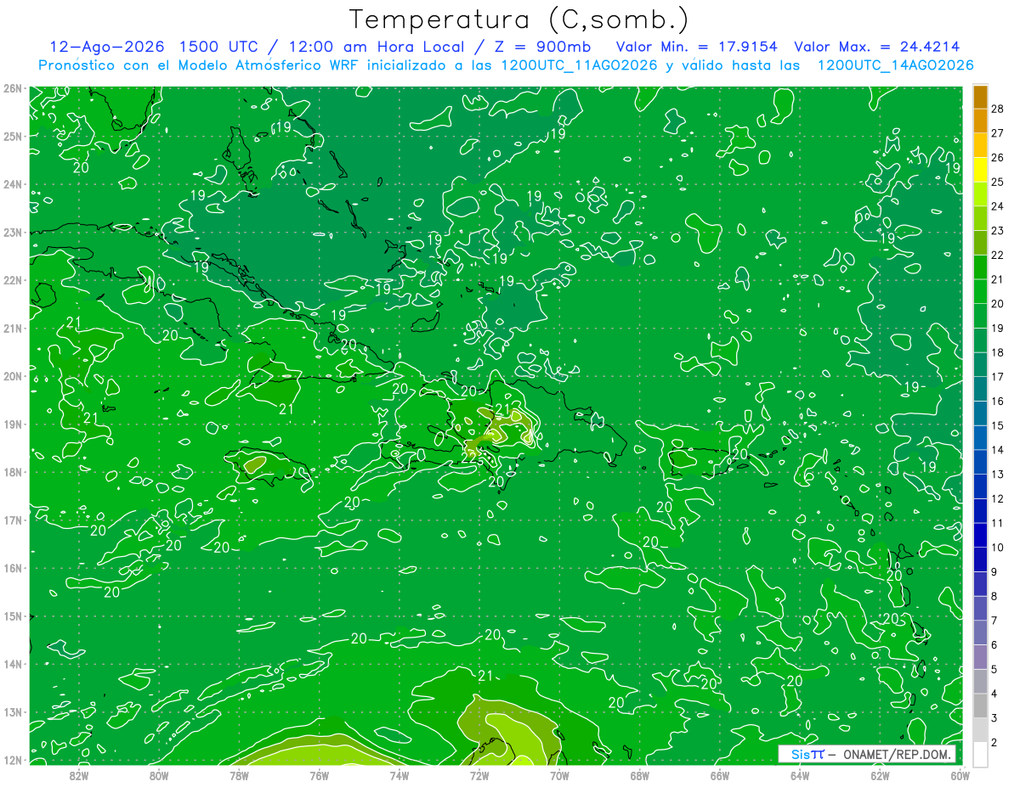Click the '72W' longitude axis label
1020x787 pixels.
pyautogui.click(x=479, y=774)
